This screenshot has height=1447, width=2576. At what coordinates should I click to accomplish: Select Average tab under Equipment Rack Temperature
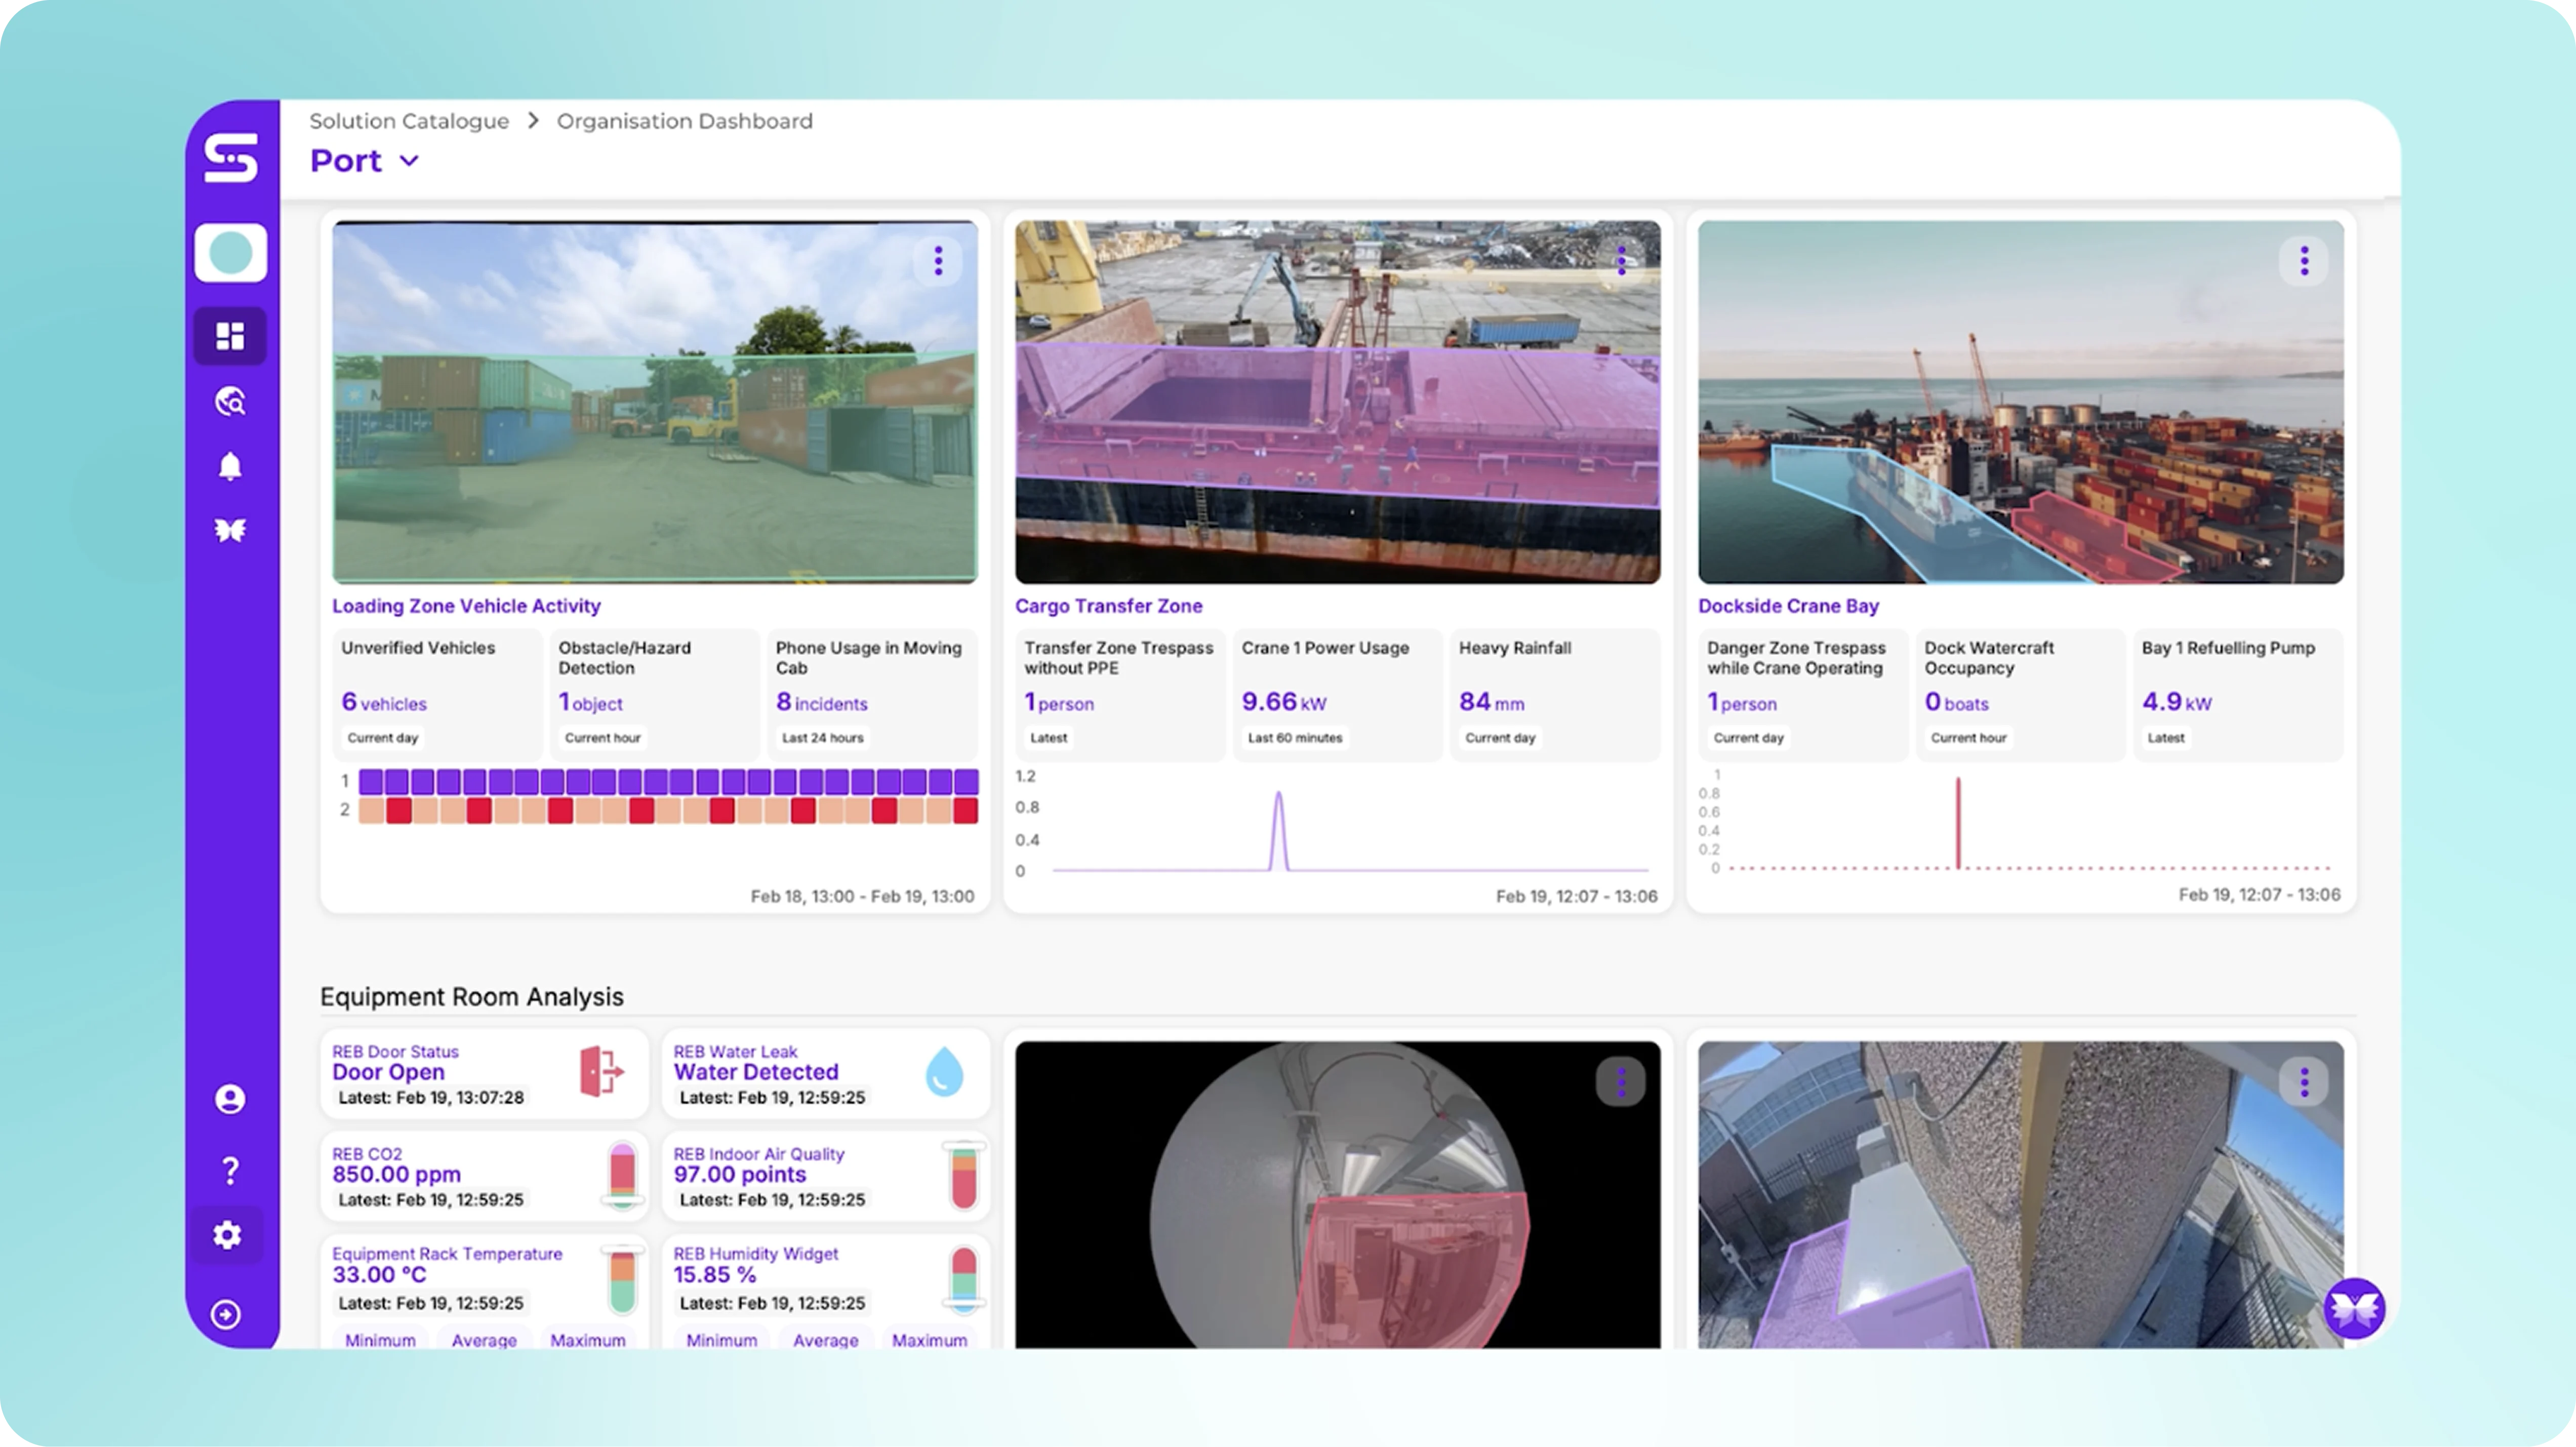tap(484, 1339)
